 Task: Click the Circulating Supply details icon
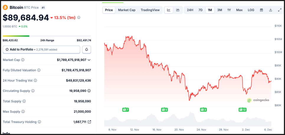coord(89,91)
